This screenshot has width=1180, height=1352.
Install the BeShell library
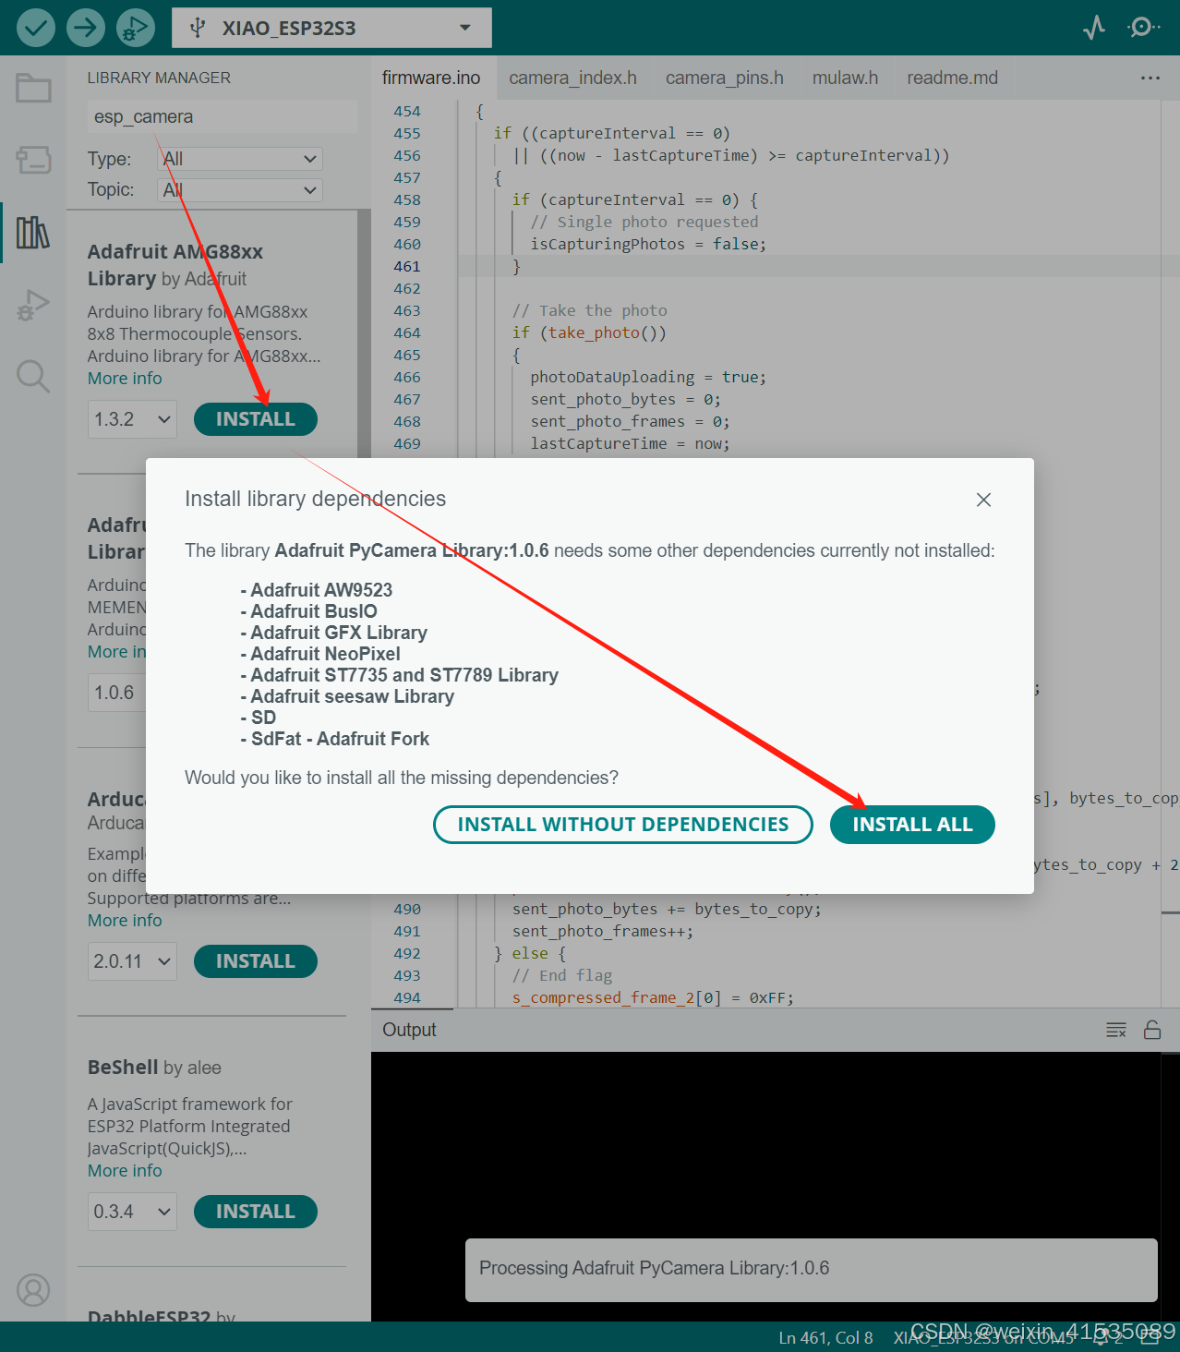(256, 1212)
